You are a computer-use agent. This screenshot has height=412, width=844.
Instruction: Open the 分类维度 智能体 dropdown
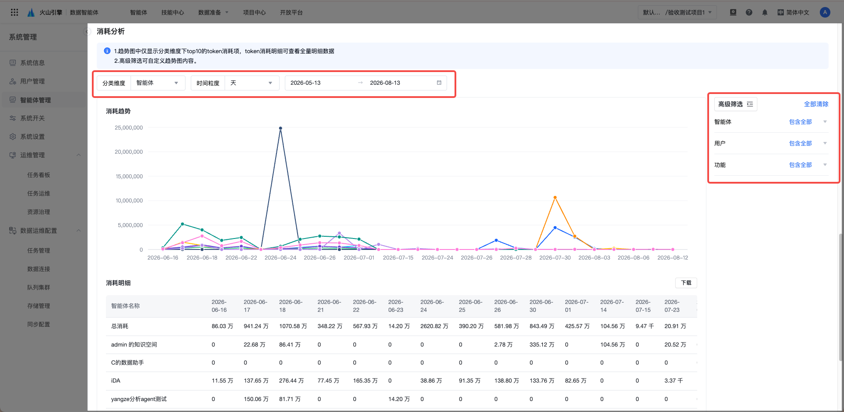coord(158,83)
